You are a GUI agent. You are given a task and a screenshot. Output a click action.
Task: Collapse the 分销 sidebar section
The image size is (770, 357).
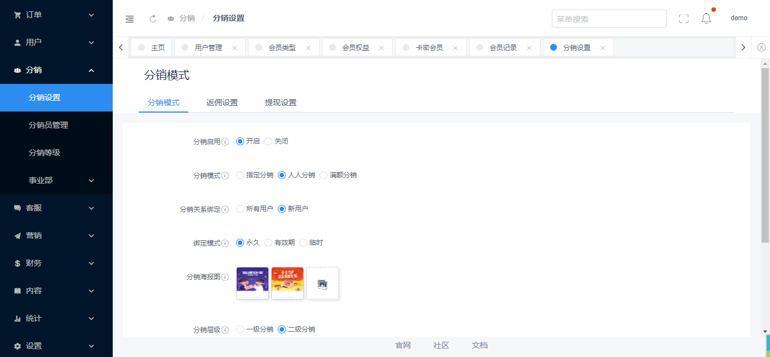56,70
